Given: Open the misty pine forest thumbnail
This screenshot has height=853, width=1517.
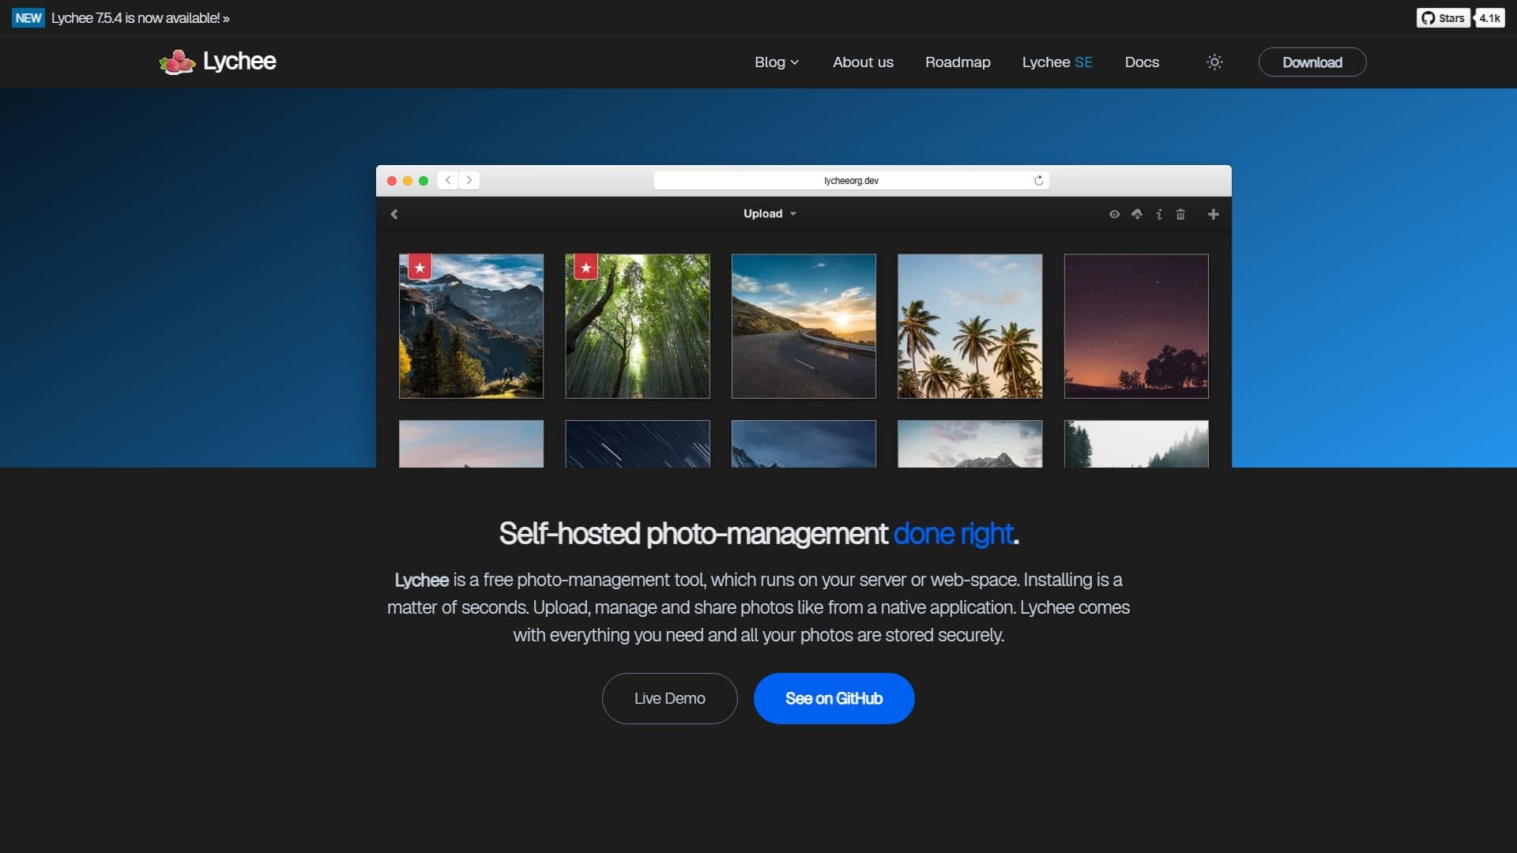Looking at the screenshot, I should pyautogui.click(x=1136, y=444).
